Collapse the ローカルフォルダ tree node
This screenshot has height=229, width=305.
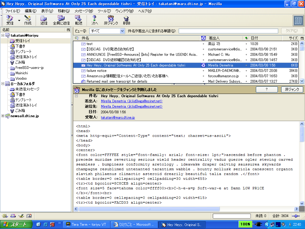pos(3,84)
